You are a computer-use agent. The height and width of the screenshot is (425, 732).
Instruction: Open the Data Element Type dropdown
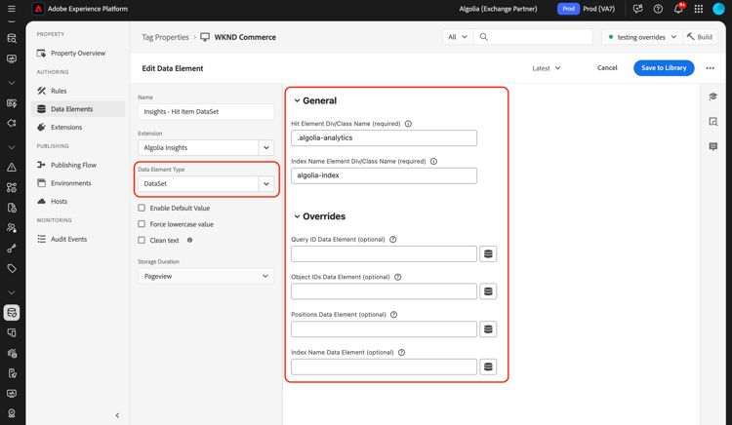coord(265,183)
